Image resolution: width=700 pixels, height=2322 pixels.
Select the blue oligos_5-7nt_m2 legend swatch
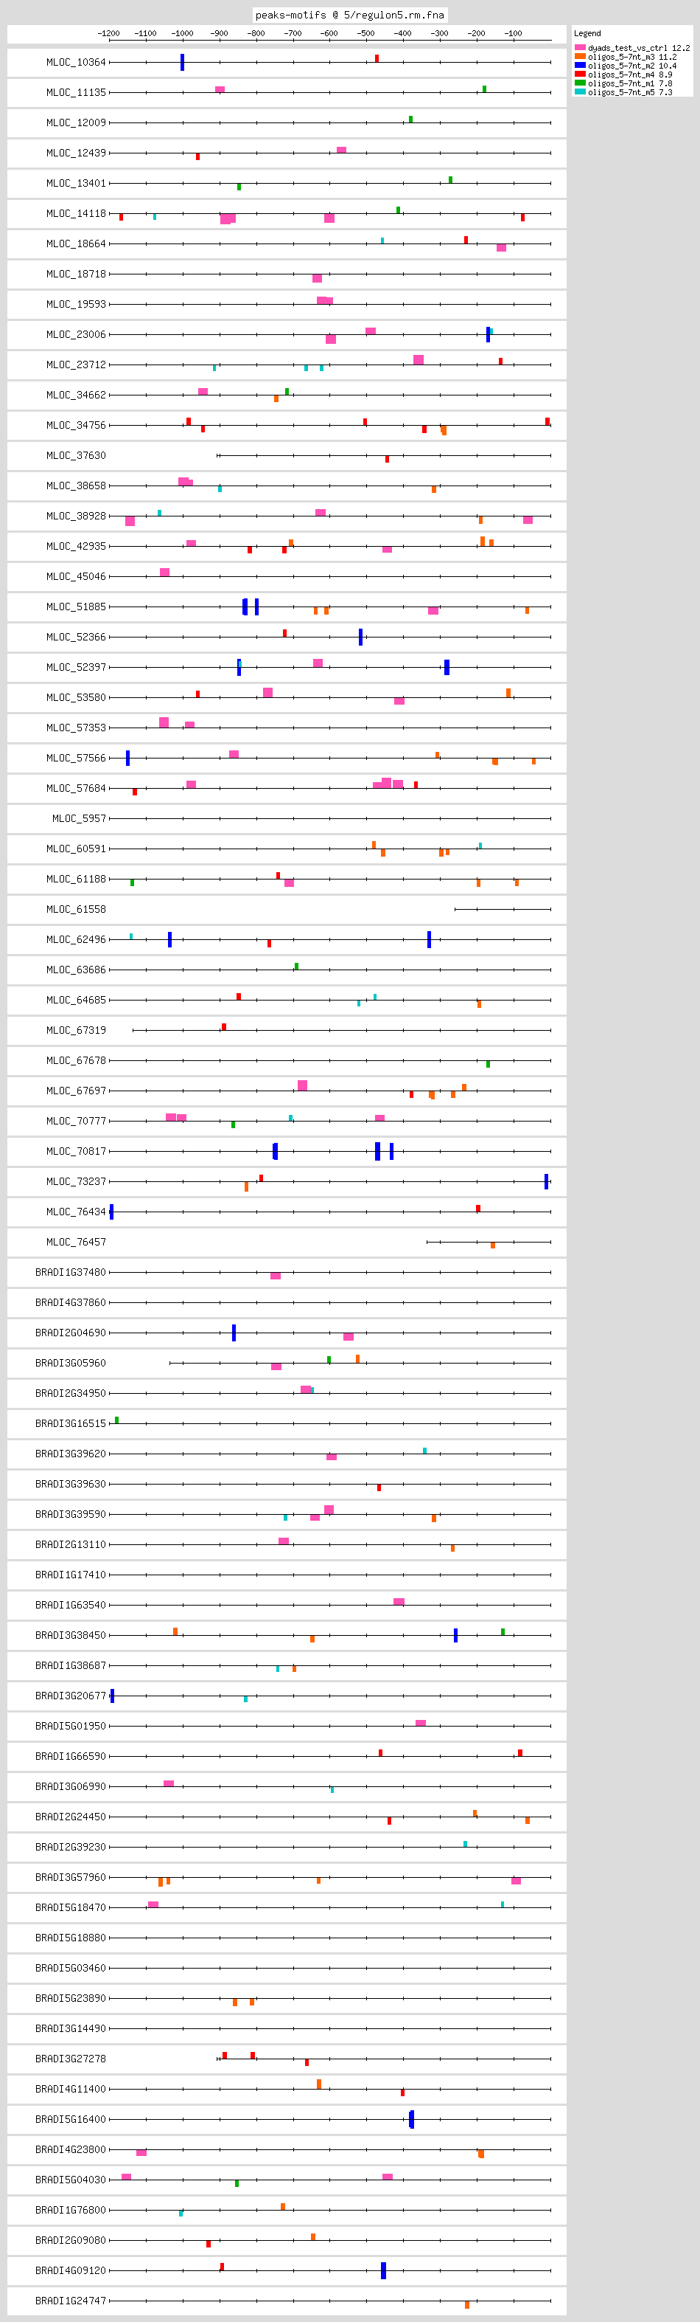click(x=579, y=66)
